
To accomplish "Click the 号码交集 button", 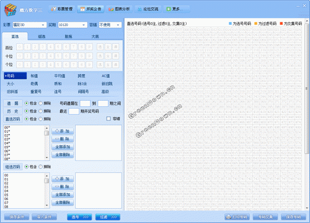I will point(265,217).
